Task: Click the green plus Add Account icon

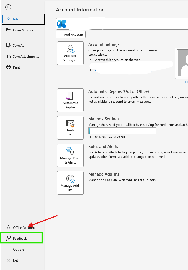Action: (x=60, y=34)
